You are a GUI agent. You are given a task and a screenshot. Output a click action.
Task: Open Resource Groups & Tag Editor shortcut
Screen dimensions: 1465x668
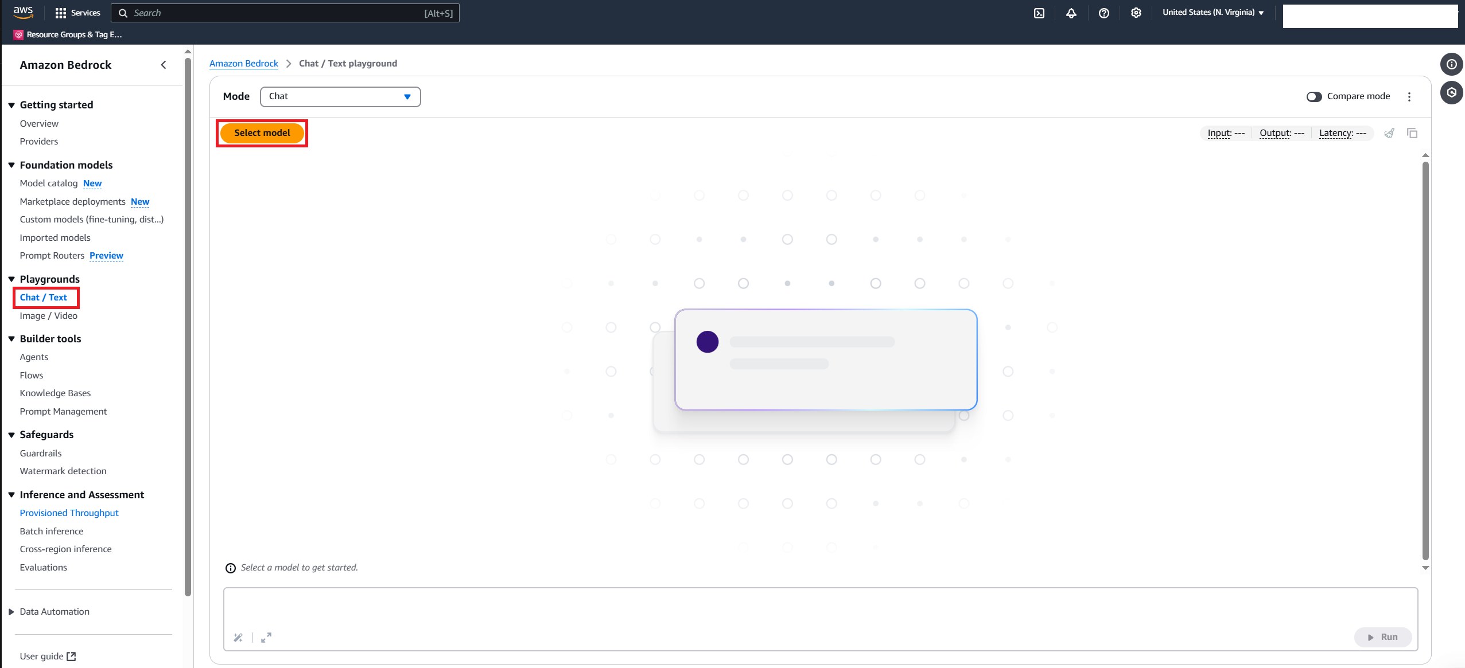68,34
